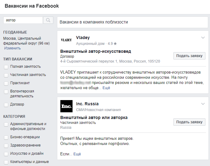Expand the Inc. Russia post options chevron
This screenshot has width=210, height=166.
203,104
